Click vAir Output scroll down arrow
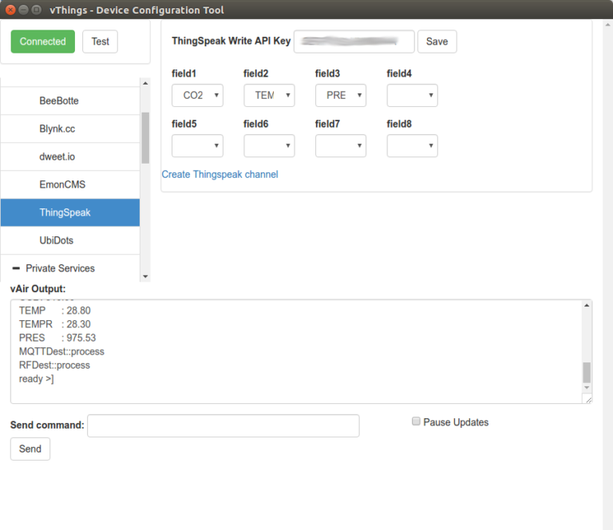Image resolution: width=613 pixels, height=530 pixels. tap(587, 387)
